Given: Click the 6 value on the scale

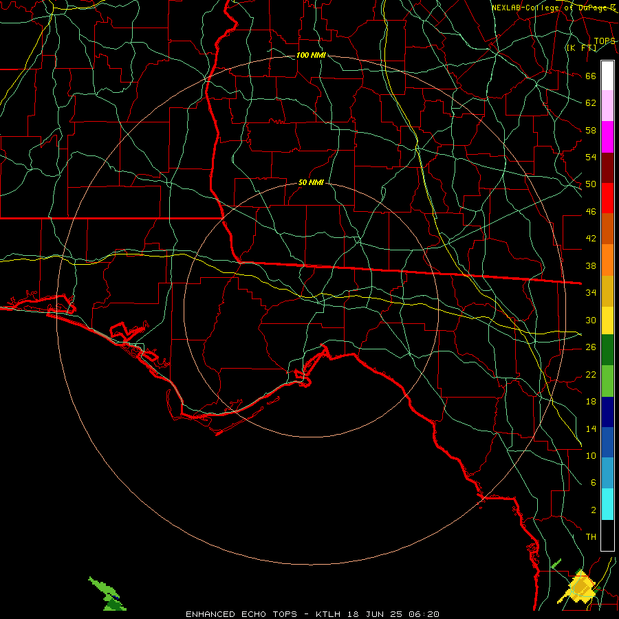Looking at the screenshot, I should click(593, 483).
